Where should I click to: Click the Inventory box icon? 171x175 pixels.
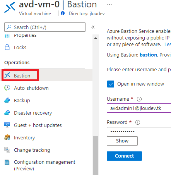(x=7, y=137)
